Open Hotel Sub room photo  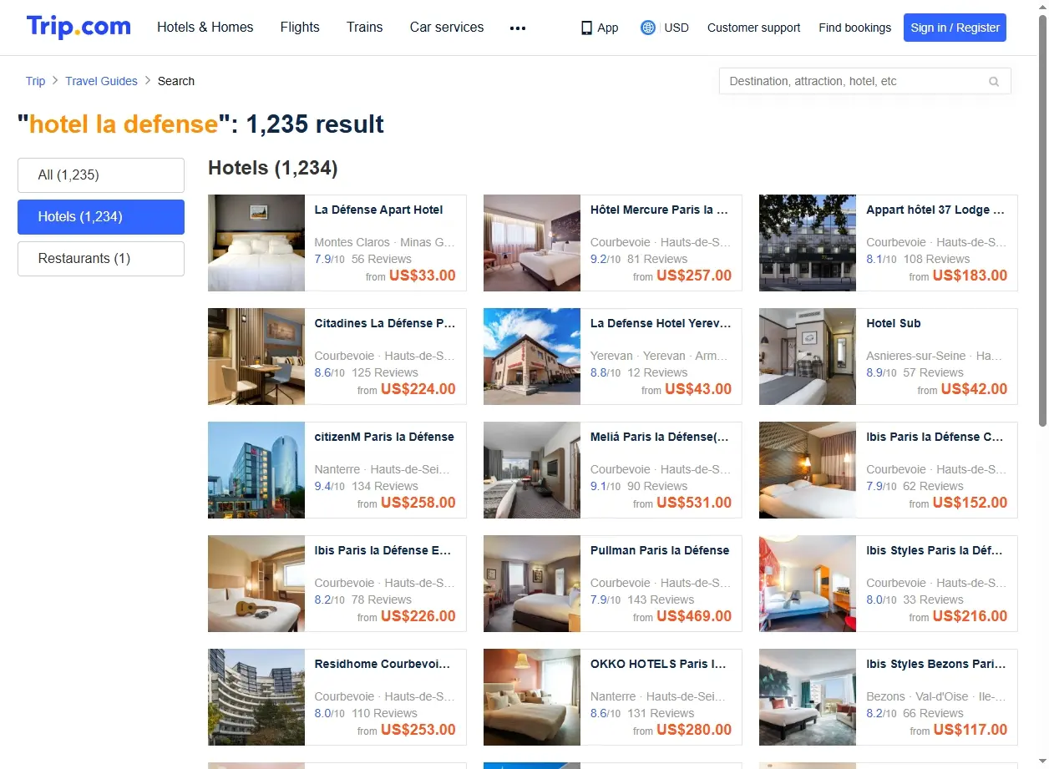click(x=808, y=357)
